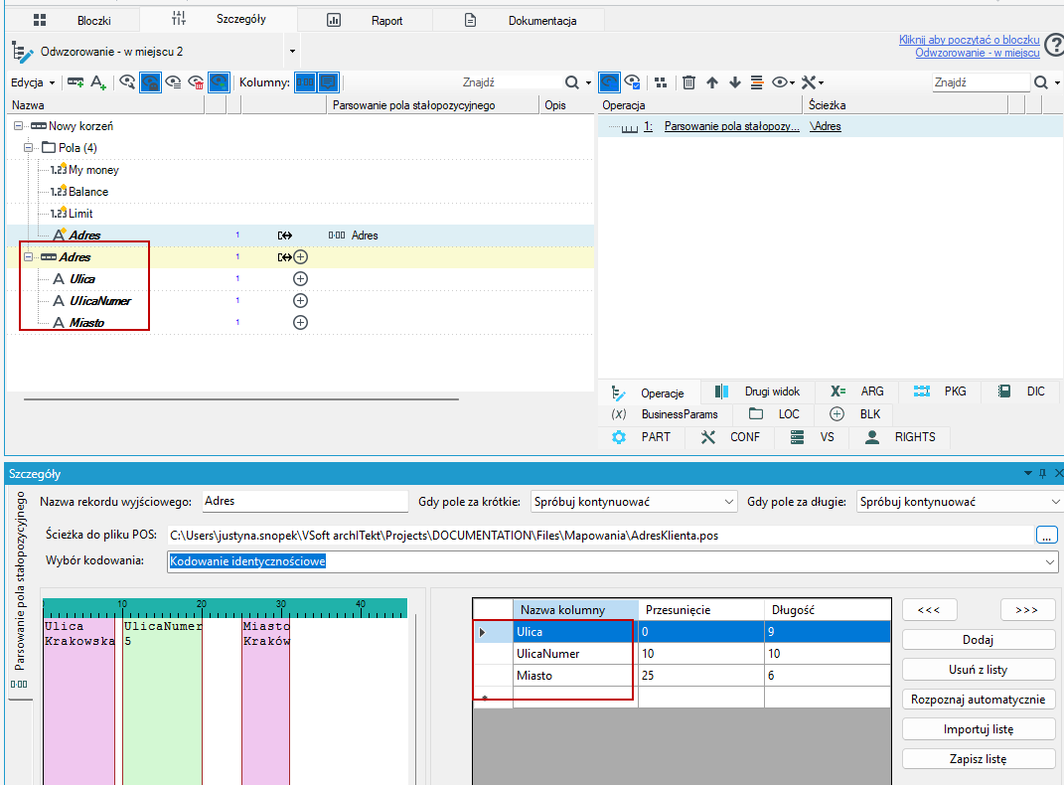Toggle the highlighted eye button in operations toolbar
Image resolution: width=1064 pixels, height=785 pixels.
609,82
